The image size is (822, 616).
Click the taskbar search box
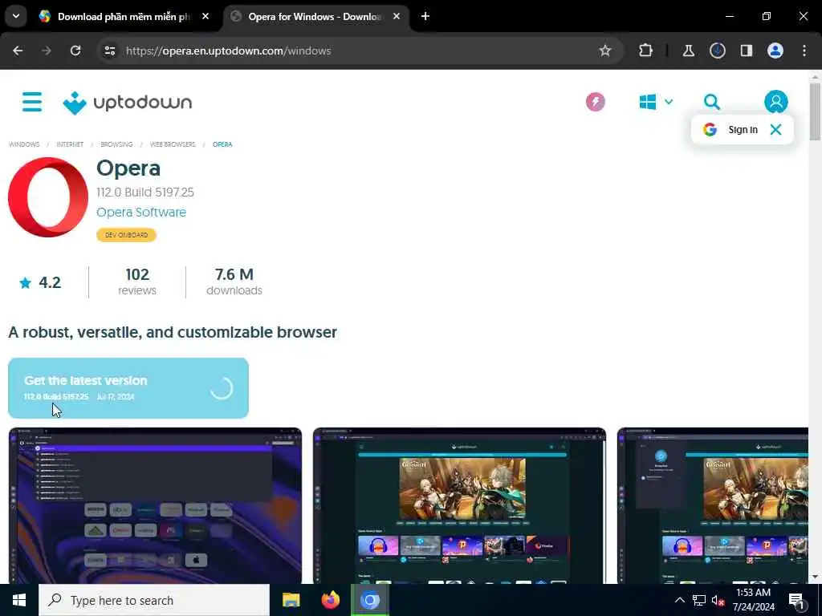[x=154, y=600]
